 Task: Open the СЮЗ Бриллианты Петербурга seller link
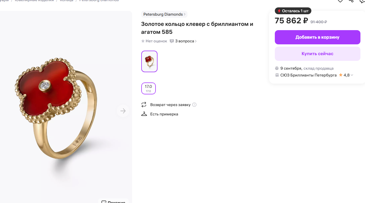coord(308,75)
